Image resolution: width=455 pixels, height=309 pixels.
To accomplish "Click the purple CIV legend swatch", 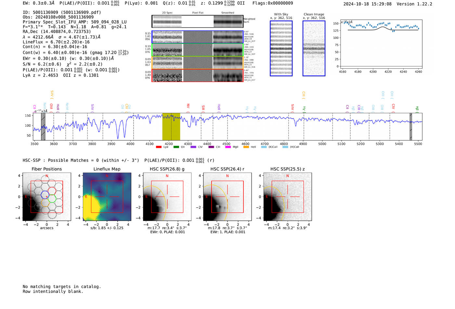I will pyautogui.click(x=193, y=147).
